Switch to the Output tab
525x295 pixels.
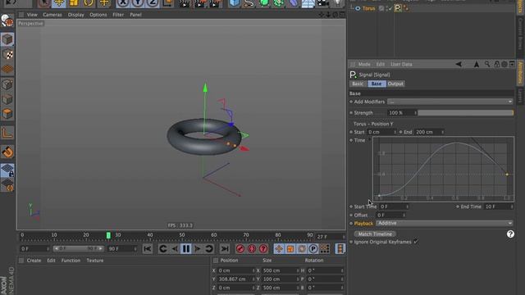click(395, 84)
